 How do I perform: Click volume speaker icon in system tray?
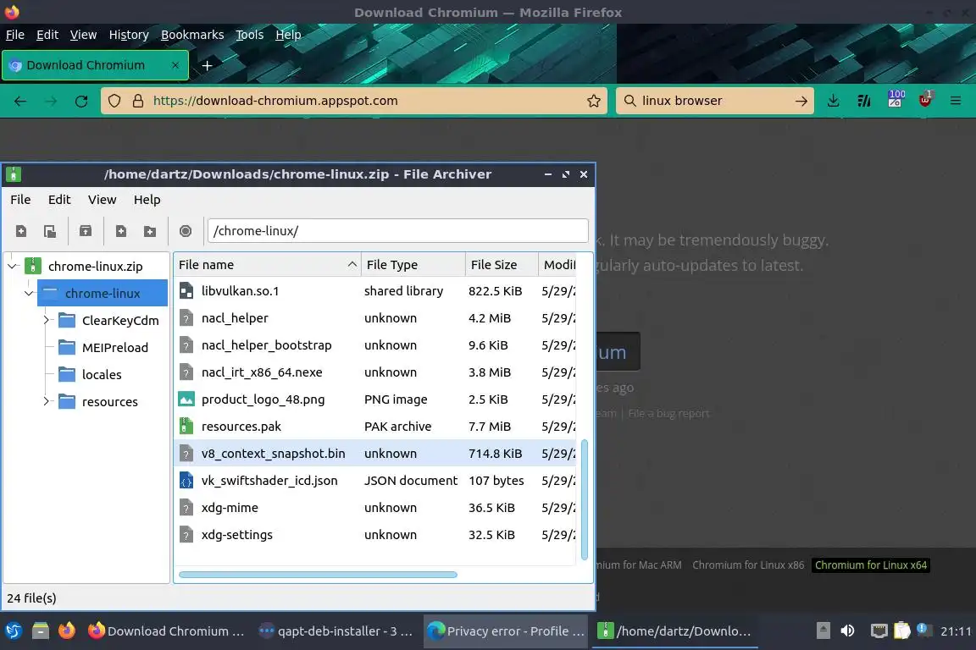coord(848,631)
